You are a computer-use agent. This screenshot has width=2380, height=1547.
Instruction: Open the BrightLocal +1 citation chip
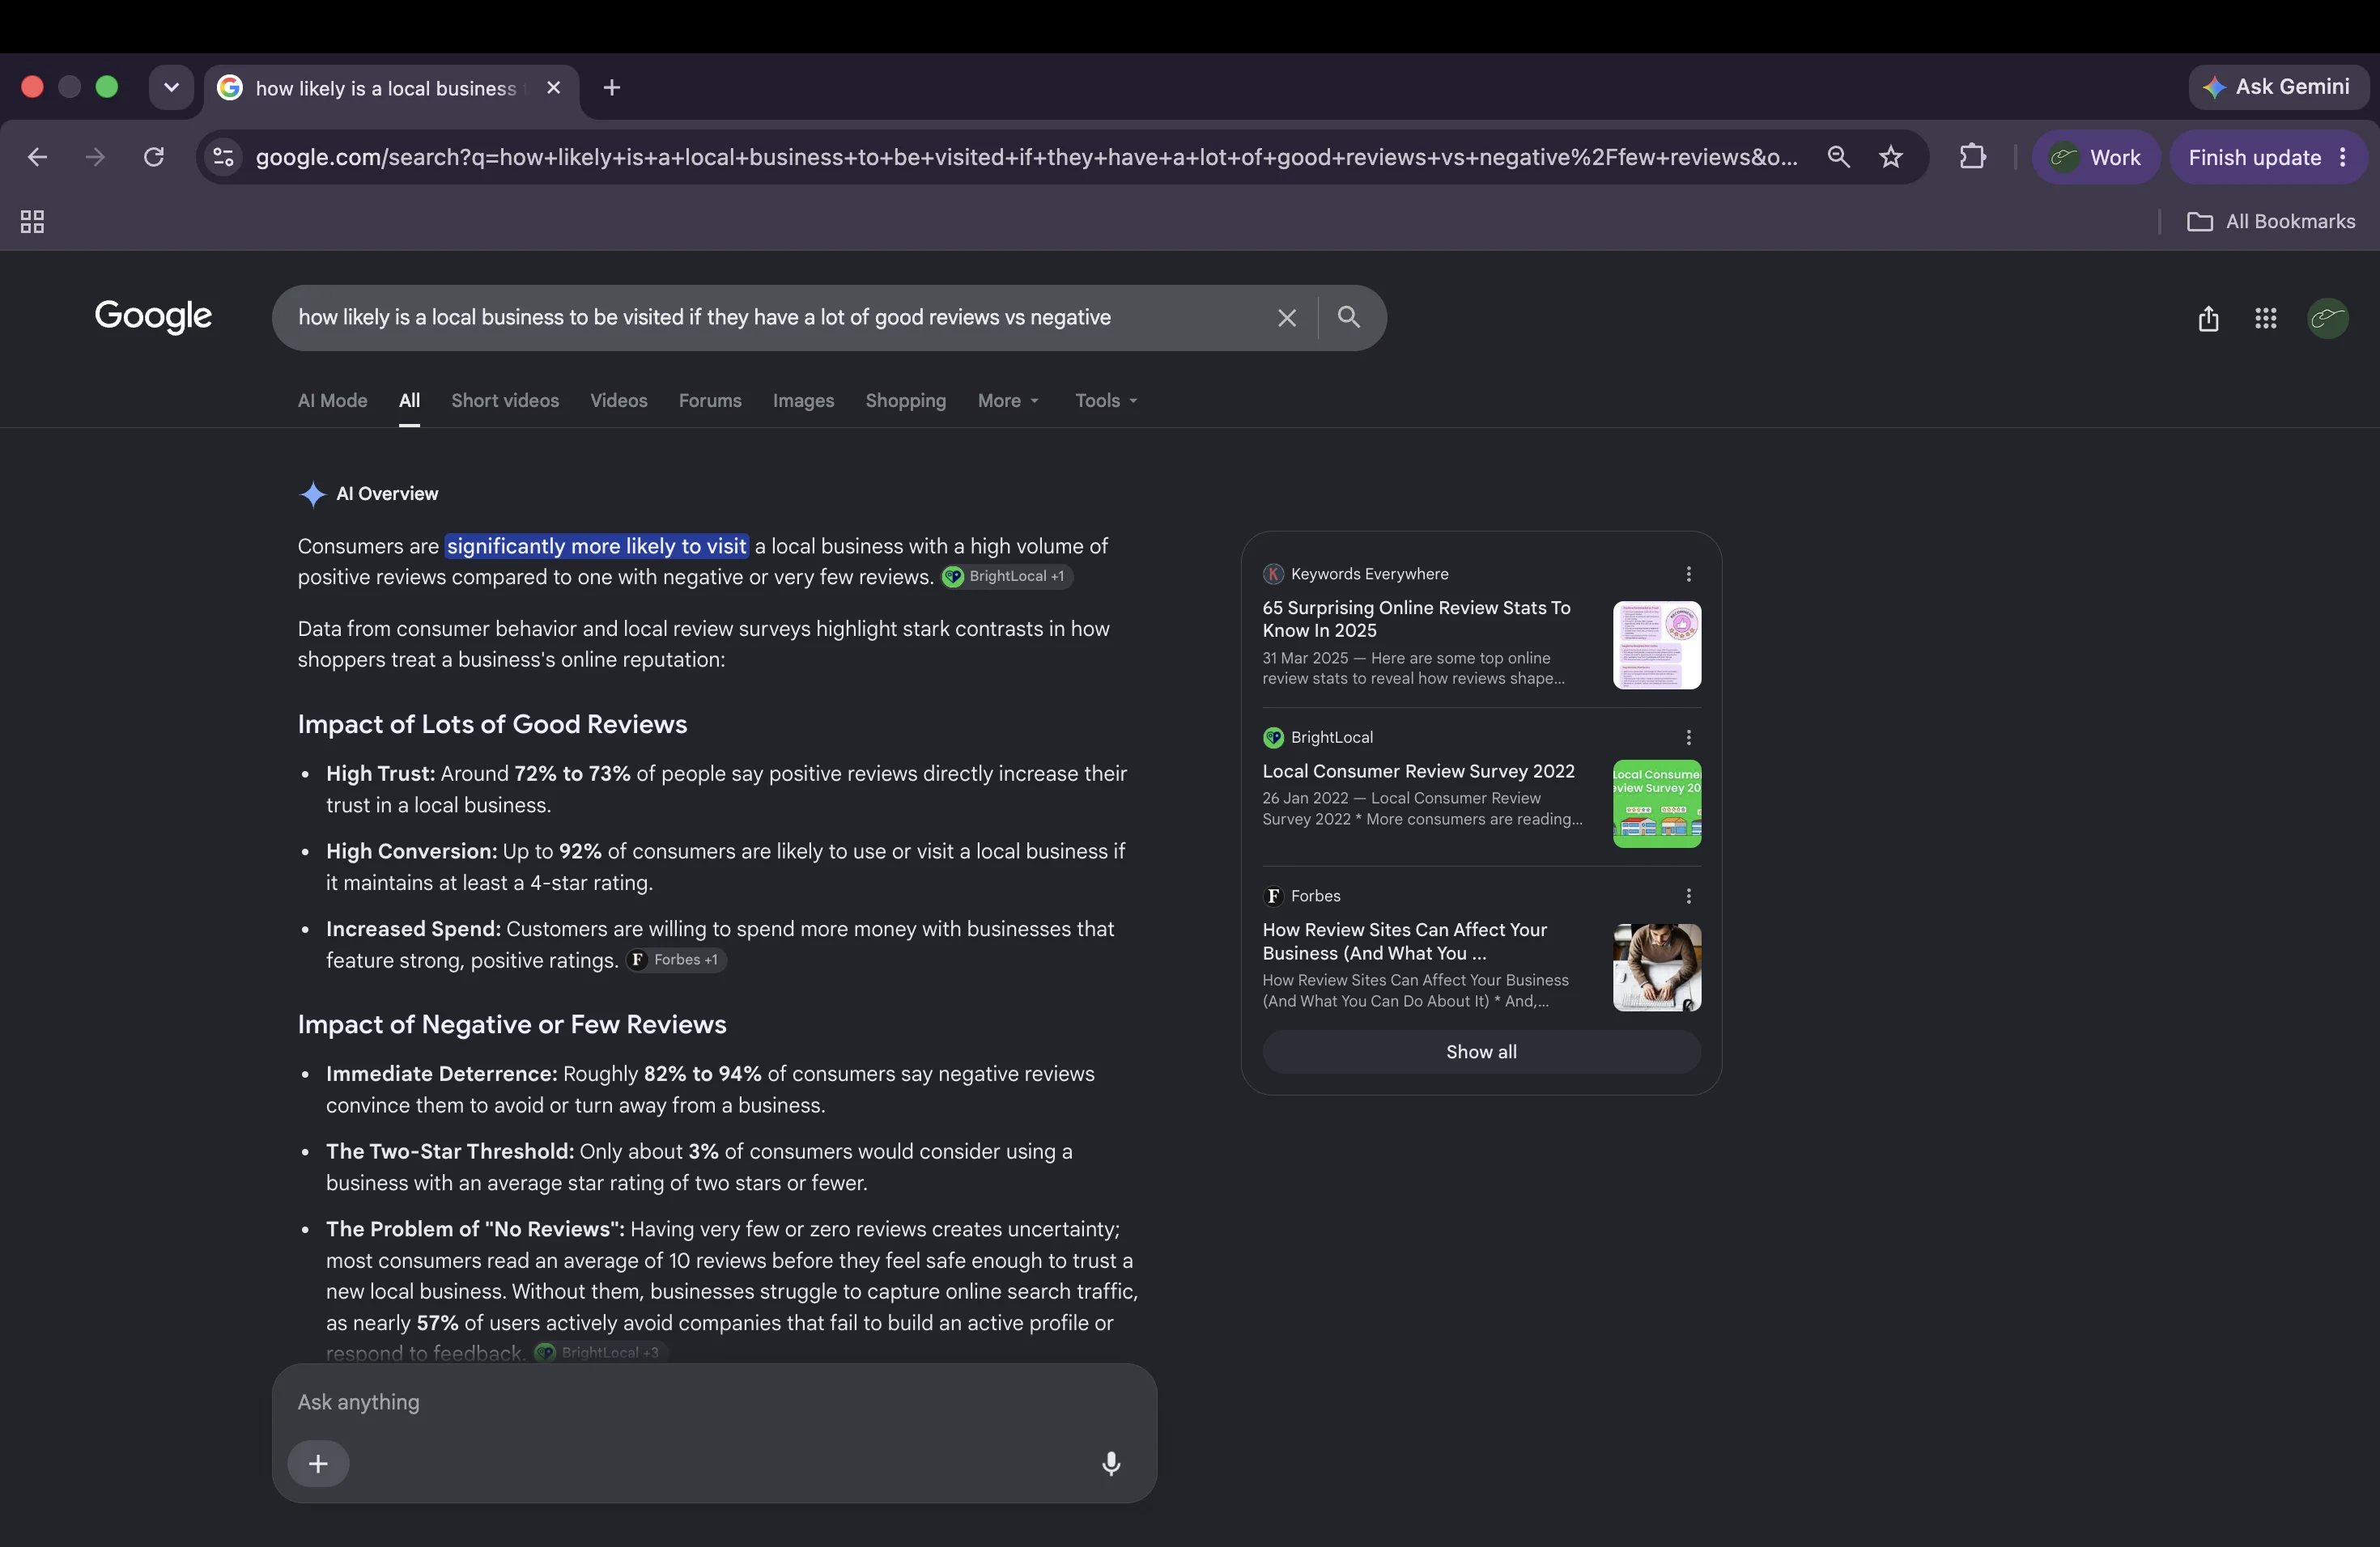click(x=1007, y=577)
